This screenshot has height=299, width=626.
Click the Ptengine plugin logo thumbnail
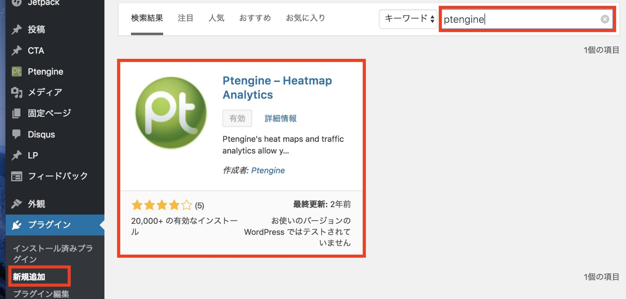click(171, 112)
